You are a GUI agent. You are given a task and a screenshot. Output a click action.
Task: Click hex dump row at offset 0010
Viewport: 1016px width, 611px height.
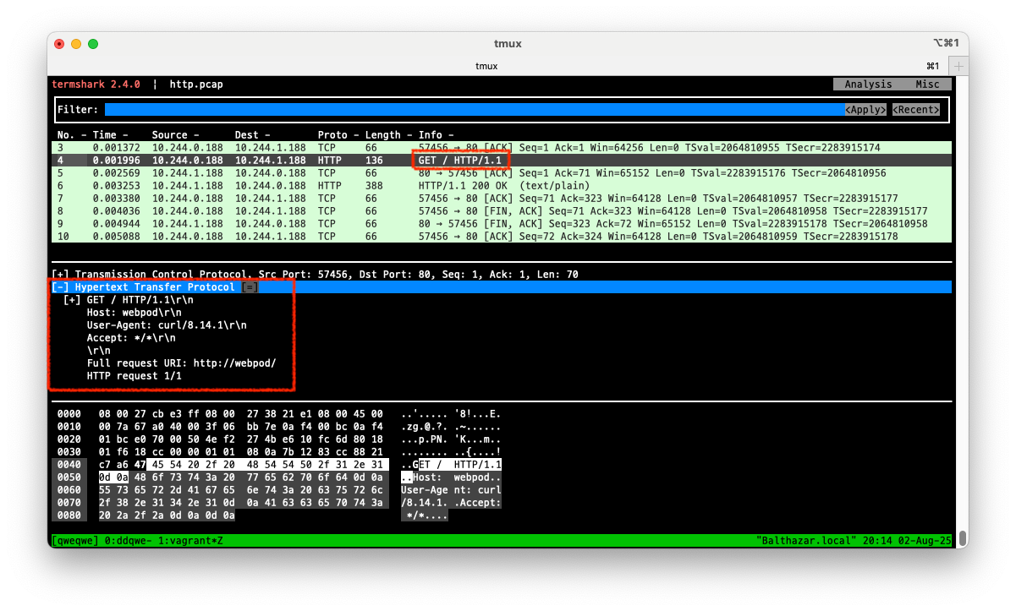(x=279, y=427)
